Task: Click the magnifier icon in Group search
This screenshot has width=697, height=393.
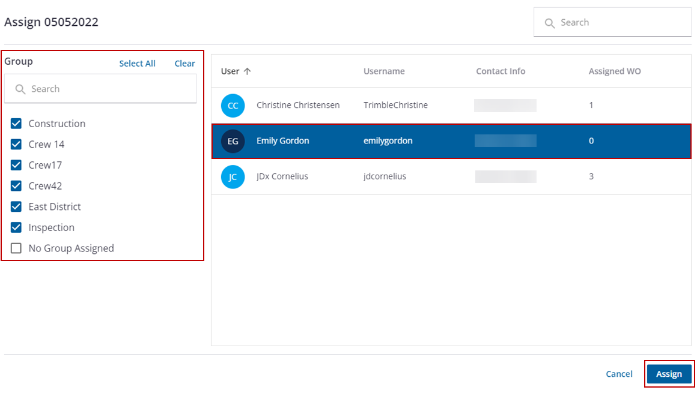Action: tap(20, 89)
